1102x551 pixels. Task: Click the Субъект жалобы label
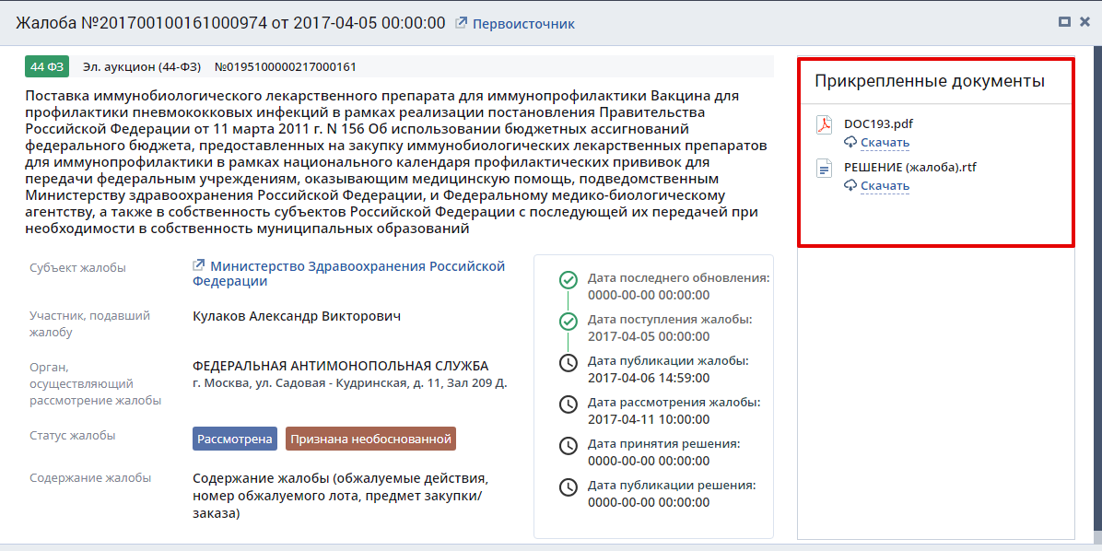pos(78,267)
